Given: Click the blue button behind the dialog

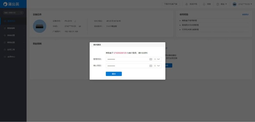Looking at the screenshot, I should (169, 66).
